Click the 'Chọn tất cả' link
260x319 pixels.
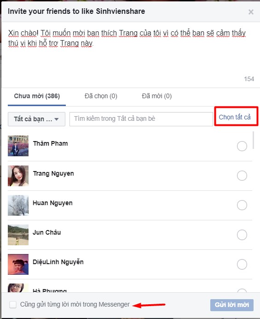point(235,117)
